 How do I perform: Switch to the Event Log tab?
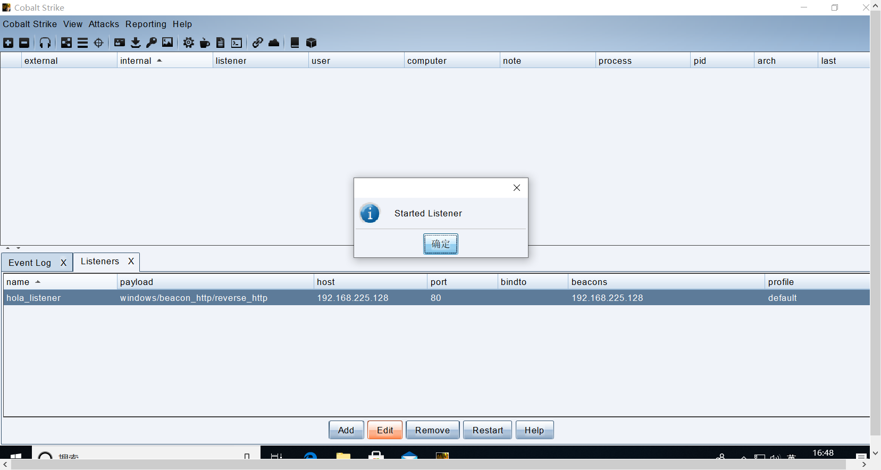[30, 263]
